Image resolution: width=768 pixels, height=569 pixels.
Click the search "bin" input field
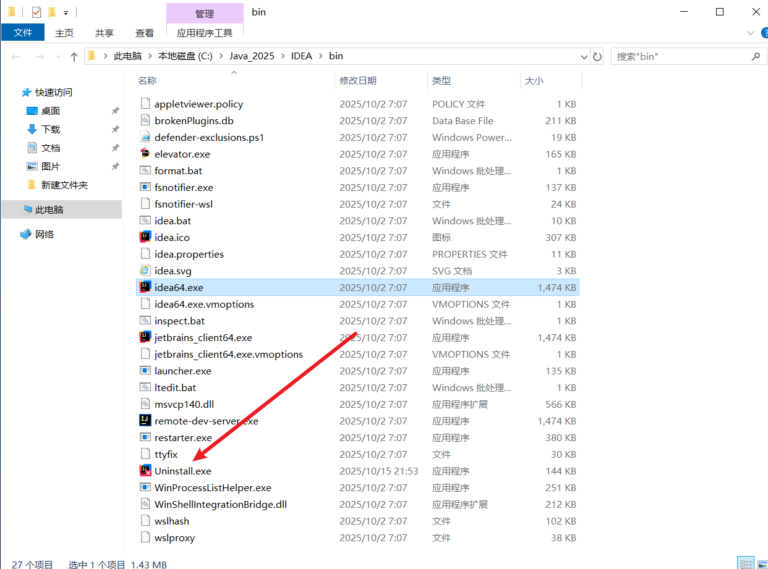680,56
